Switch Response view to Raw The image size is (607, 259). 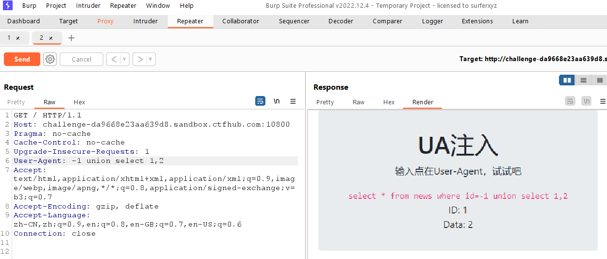click(x=359, y=102)
